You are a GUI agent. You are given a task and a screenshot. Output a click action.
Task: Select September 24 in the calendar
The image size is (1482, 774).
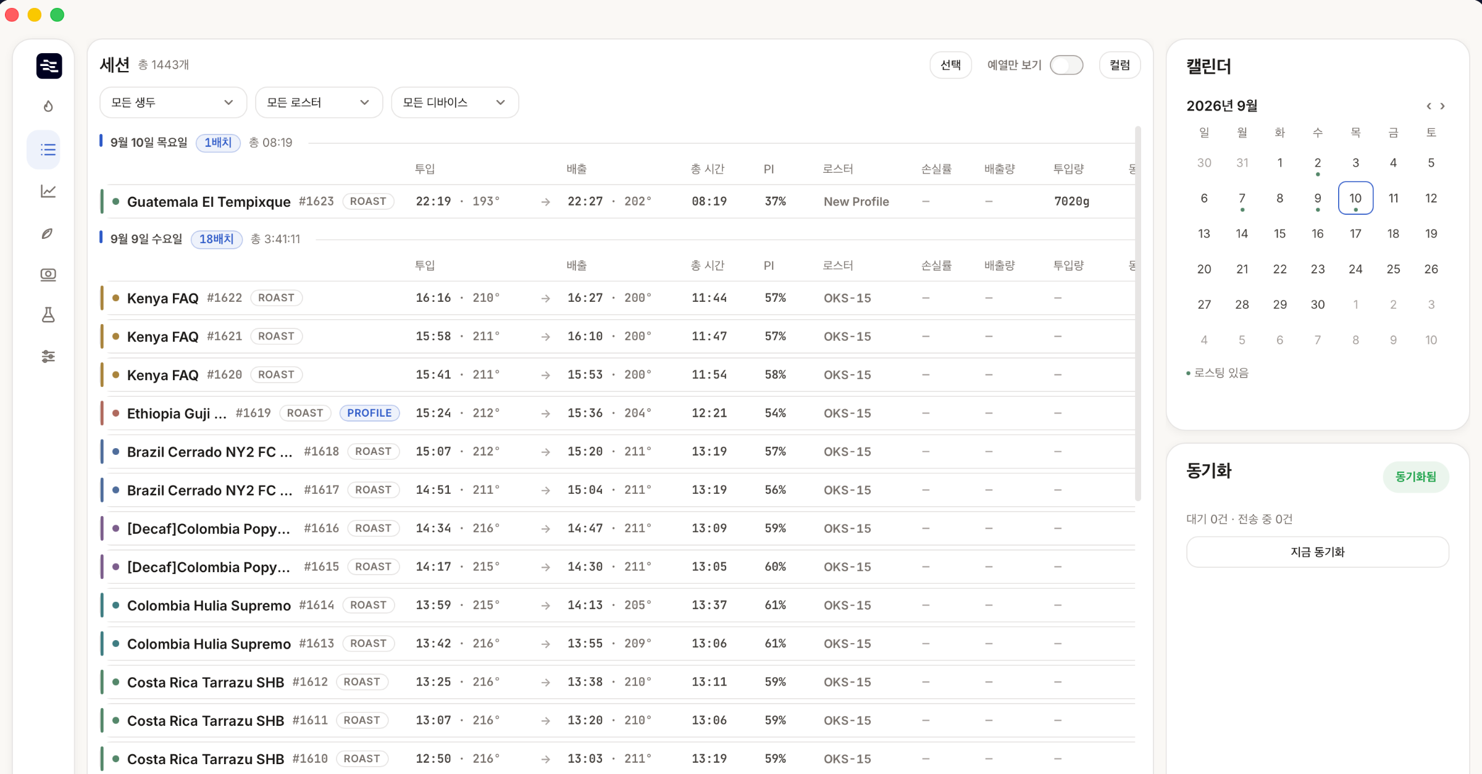tap(1355, 269)
